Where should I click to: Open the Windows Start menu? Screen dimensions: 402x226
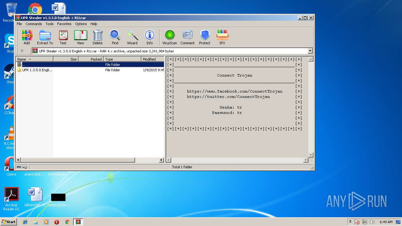pyautogui.click(x=8, y=222)
